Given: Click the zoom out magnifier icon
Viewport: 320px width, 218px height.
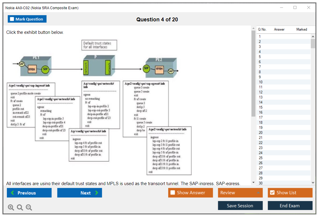Looking at the screenshot, I should coord(29,208).
